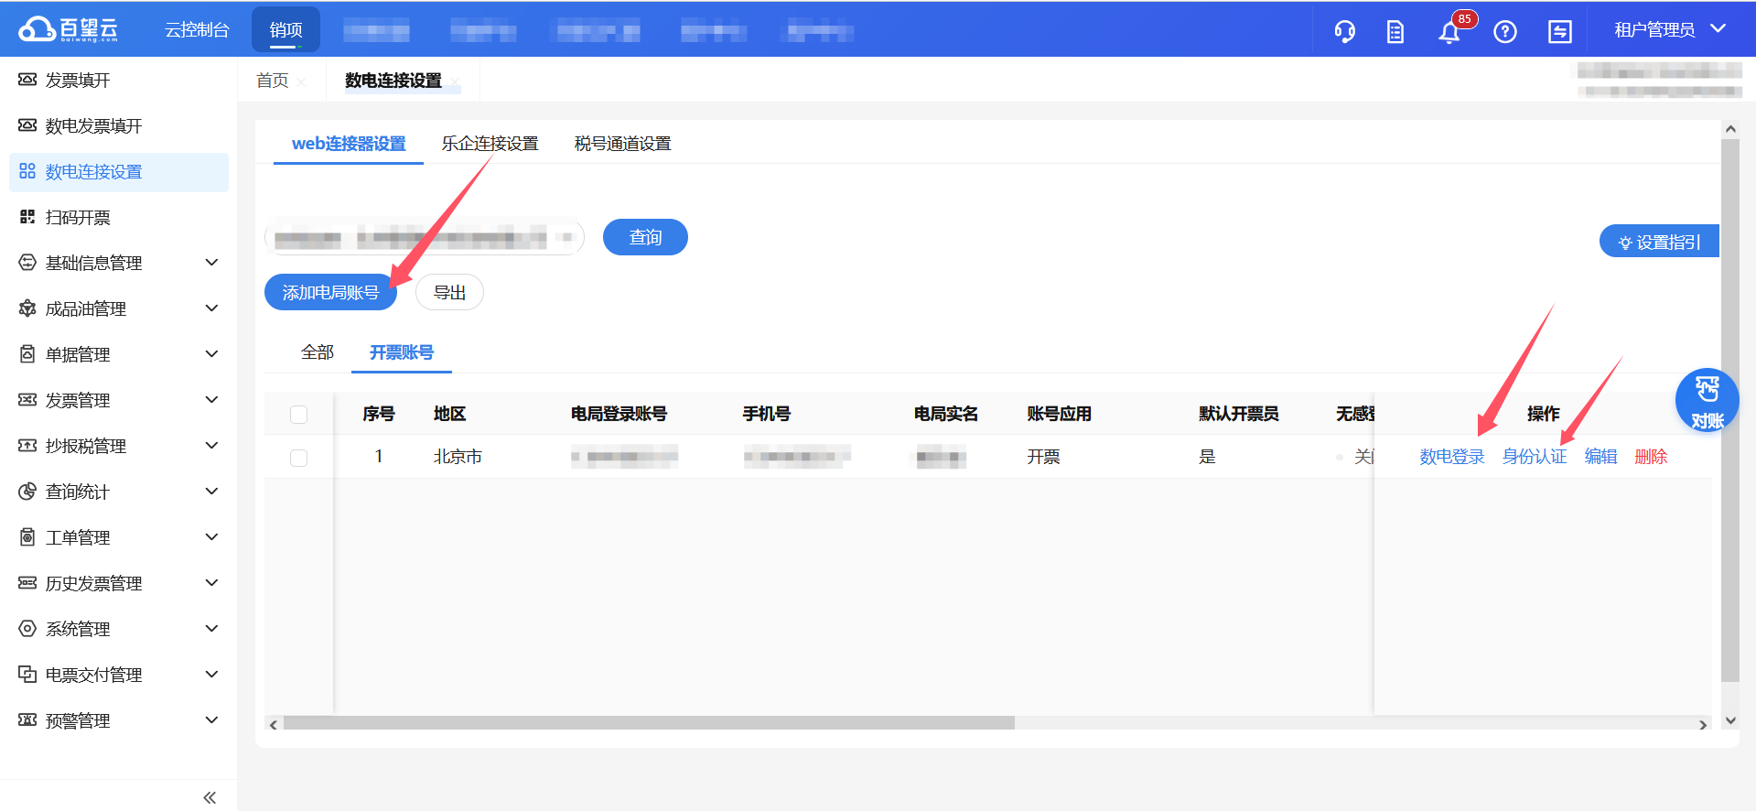The width and height of the screenshot is (1756, 811).
Task: Open the document list icon in header
Action: click(1395, 32)
